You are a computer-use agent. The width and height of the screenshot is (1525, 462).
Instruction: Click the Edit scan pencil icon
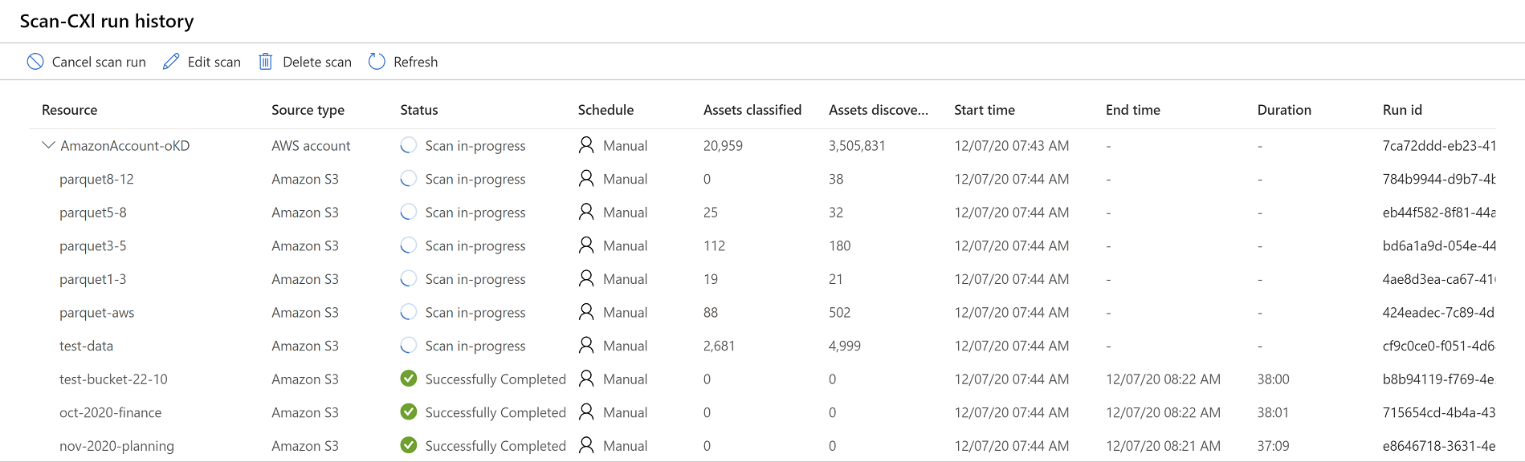tap(171, 62)
